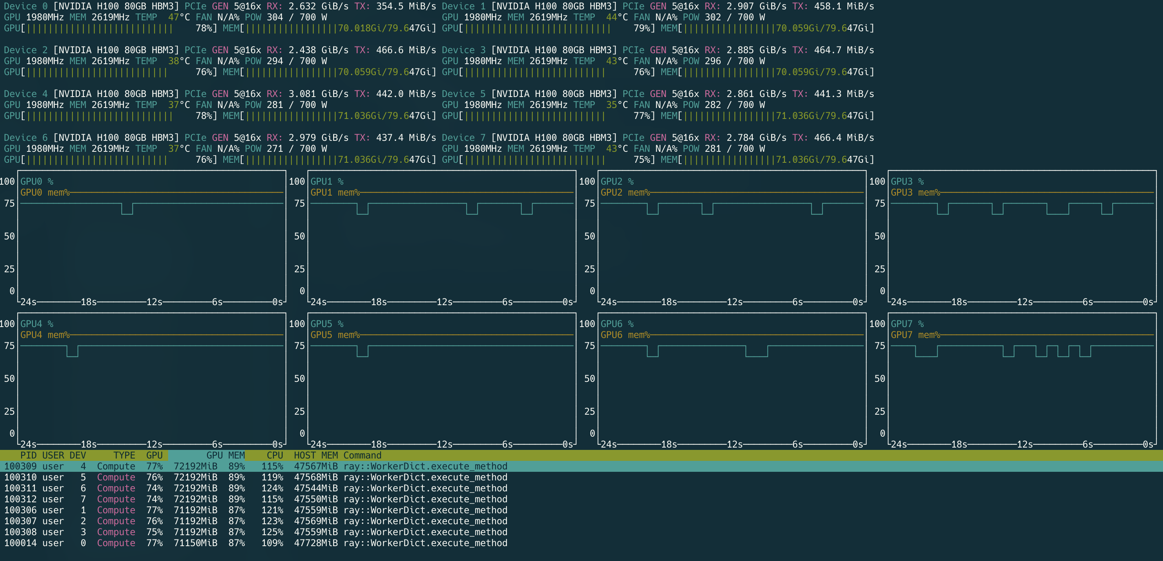Click Device 7 header label
This screenshot has height=561, width=1163.
tap(464, 138)
